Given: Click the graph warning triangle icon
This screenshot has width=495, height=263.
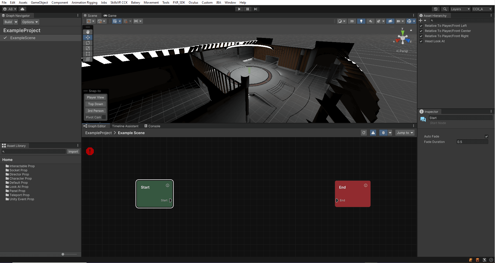Looking at the screenshot, I should click(373, 133).
